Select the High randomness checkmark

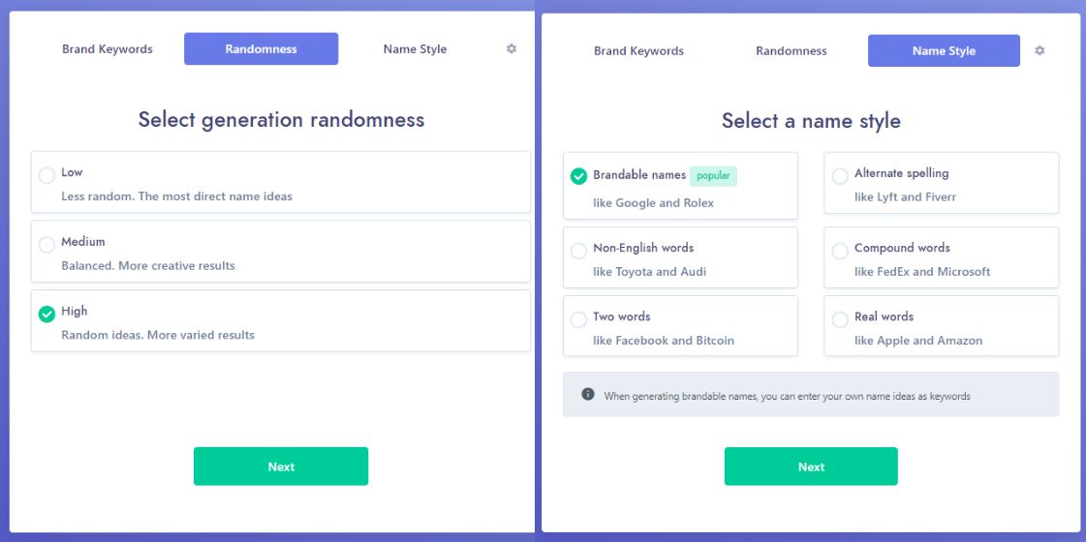(47, 315)
